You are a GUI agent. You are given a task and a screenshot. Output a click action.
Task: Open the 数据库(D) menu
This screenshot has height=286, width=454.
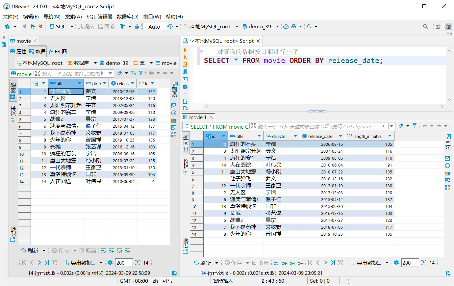coord(128,16)
